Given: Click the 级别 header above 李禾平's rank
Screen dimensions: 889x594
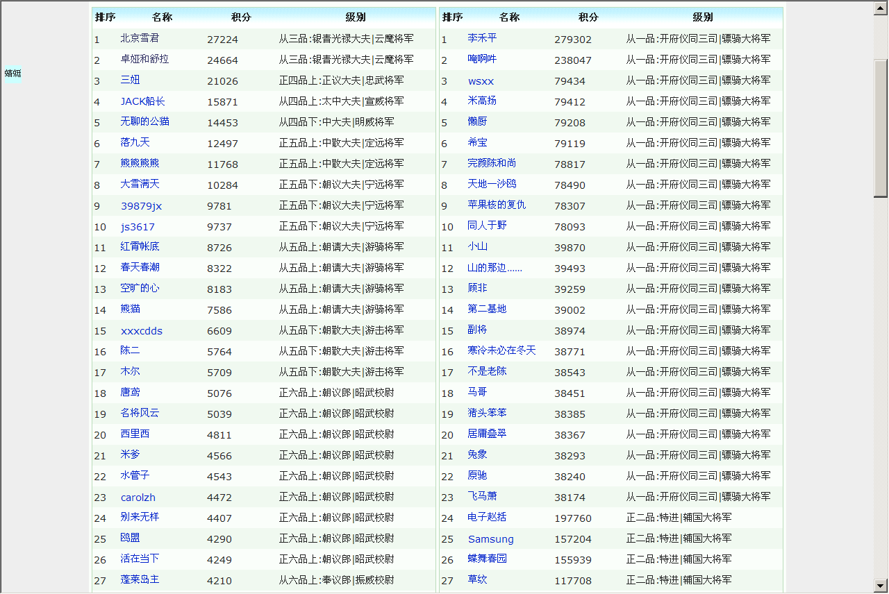Looking at the screenshot, I should click(x=703, y=17).
